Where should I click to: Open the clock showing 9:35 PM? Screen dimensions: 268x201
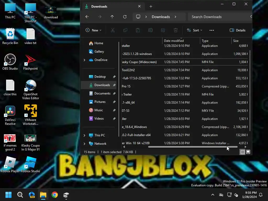click(249, 195)
